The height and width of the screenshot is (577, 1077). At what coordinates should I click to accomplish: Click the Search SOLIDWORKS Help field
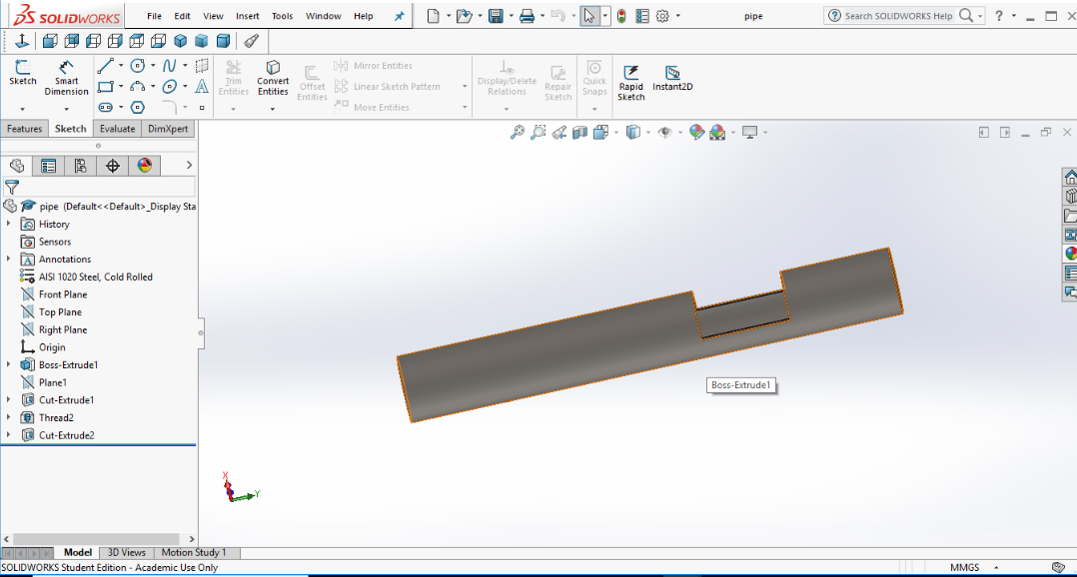coord(898,16)
